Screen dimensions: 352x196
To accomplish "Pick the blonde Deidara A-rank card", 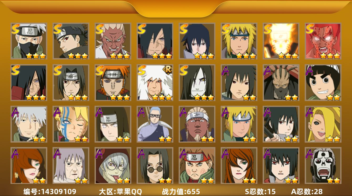I will tap(323, 124).
